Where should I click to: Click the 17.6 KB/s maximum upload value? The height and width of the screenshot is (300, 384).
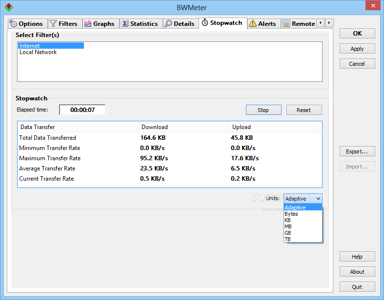(244, 158)
